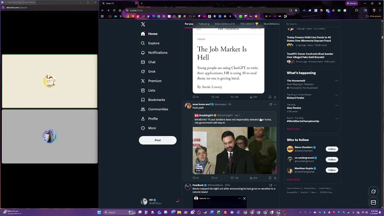Share the Job Market Is Hell post
Image resolution: width=384 pixels, height=216 pixels.
point(275,97)
